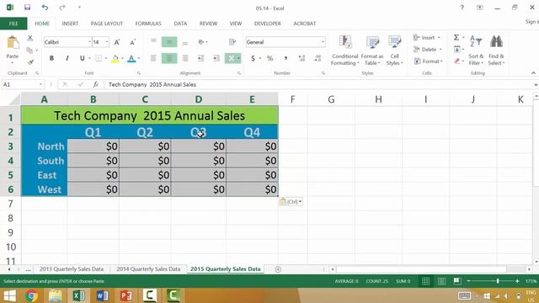
Task: Apply font color with letter A
Action: [131, 58]
